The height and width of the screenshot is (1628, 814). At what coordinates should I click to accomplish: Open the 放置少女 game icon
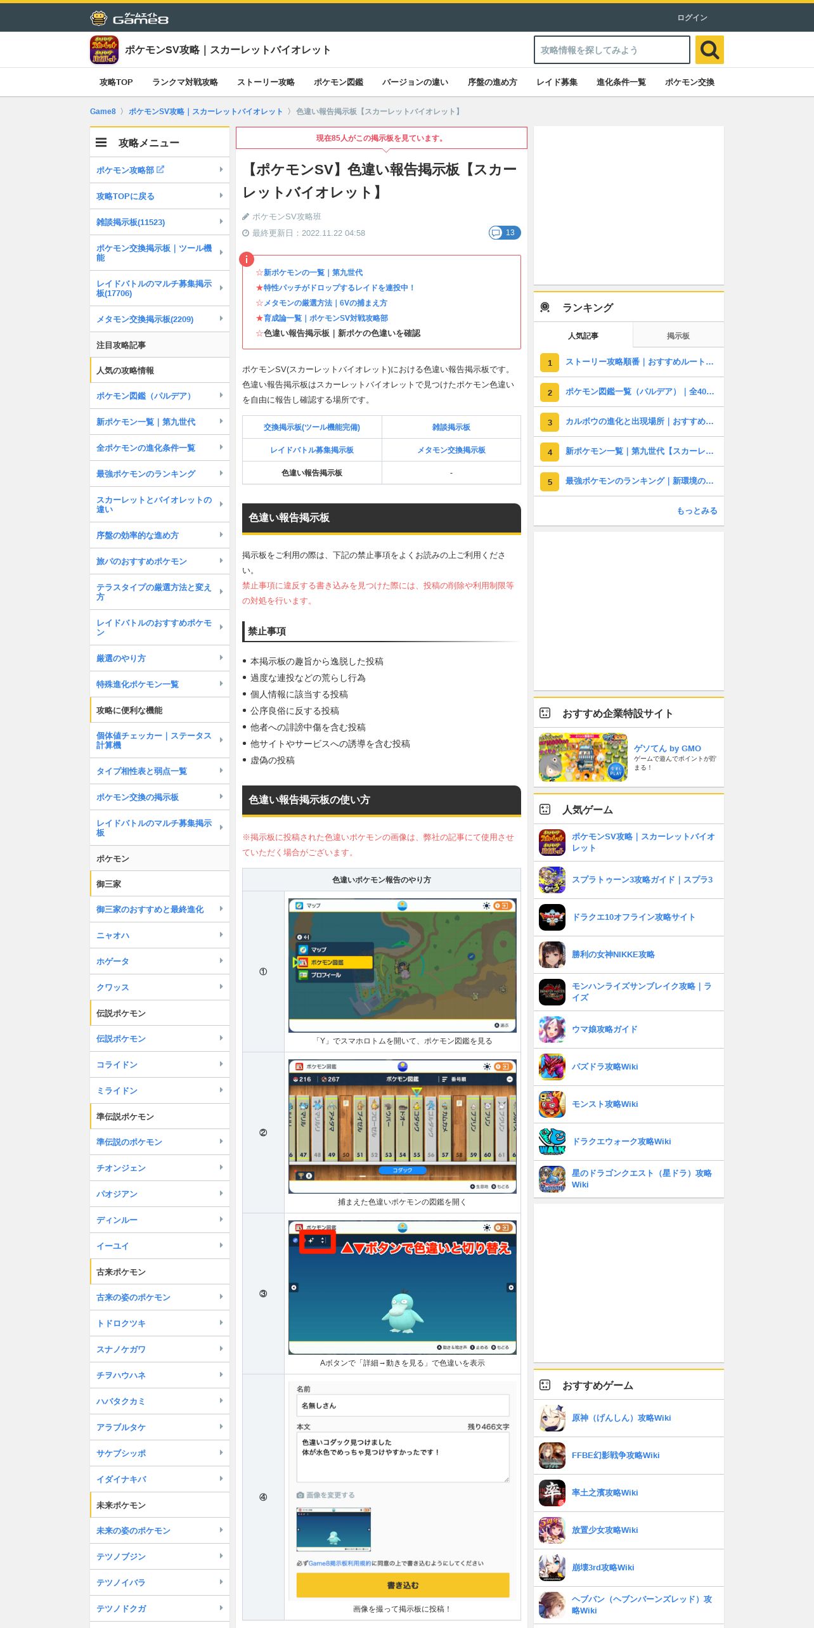tap(552, 1530)
